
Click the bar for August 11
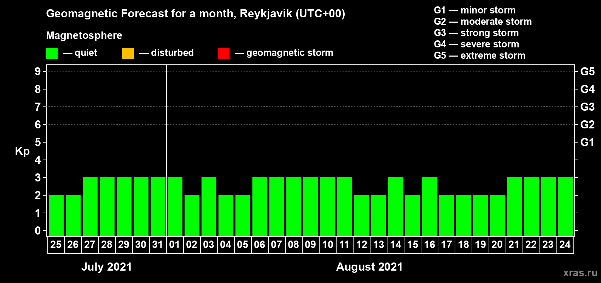click(x=345, y=207)
